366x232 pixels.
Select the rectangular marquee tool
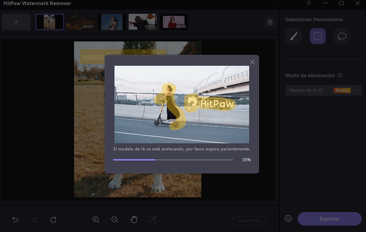(x=318, y=36)
